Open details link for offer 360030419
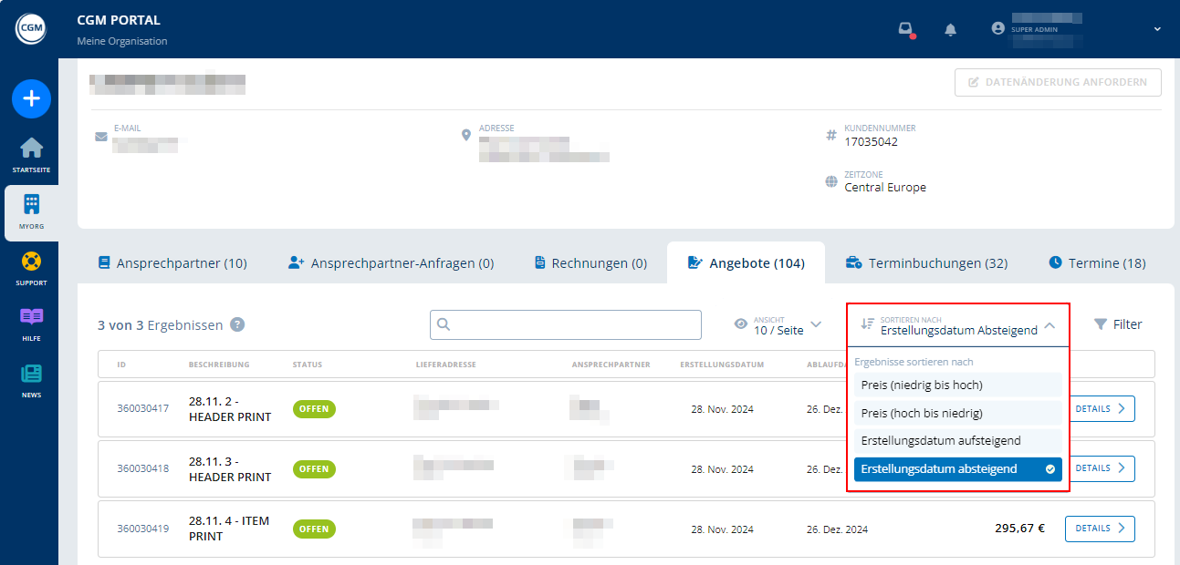 tap(1100, 529)
